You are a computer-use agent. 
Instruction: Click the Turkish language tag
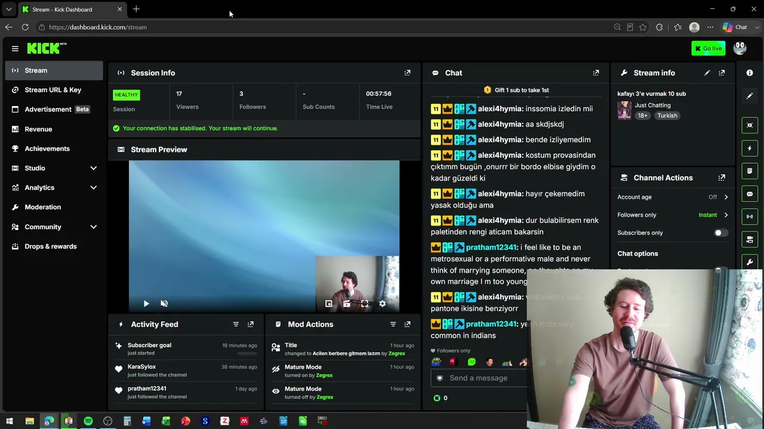667,116
